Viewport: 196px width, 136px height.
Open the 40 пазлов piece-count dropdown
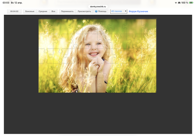pos(119,11)
